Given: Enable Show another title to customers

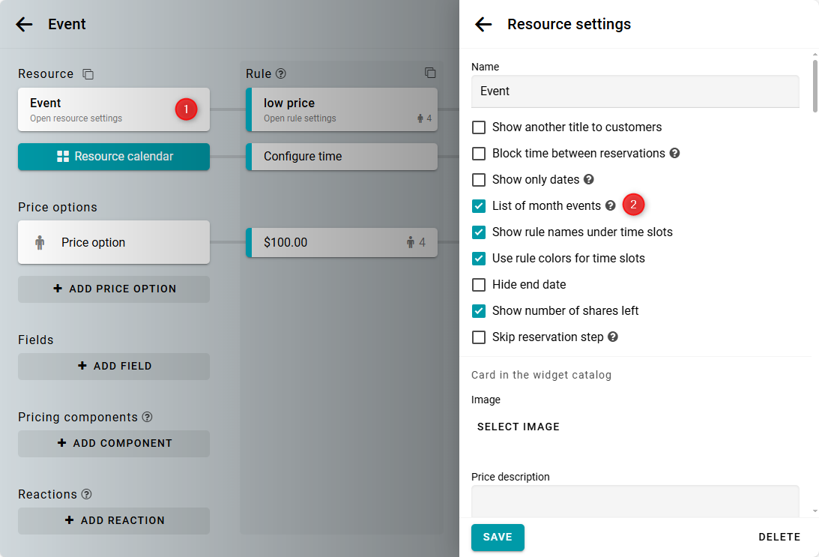Looking at the screenshot, I should pyautogui.click(x=479, y=127).
